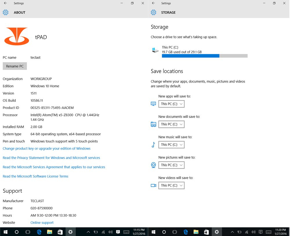Open the Microsoft Services Agreement link
290x236 pixels.
click(x=54, y=167)
